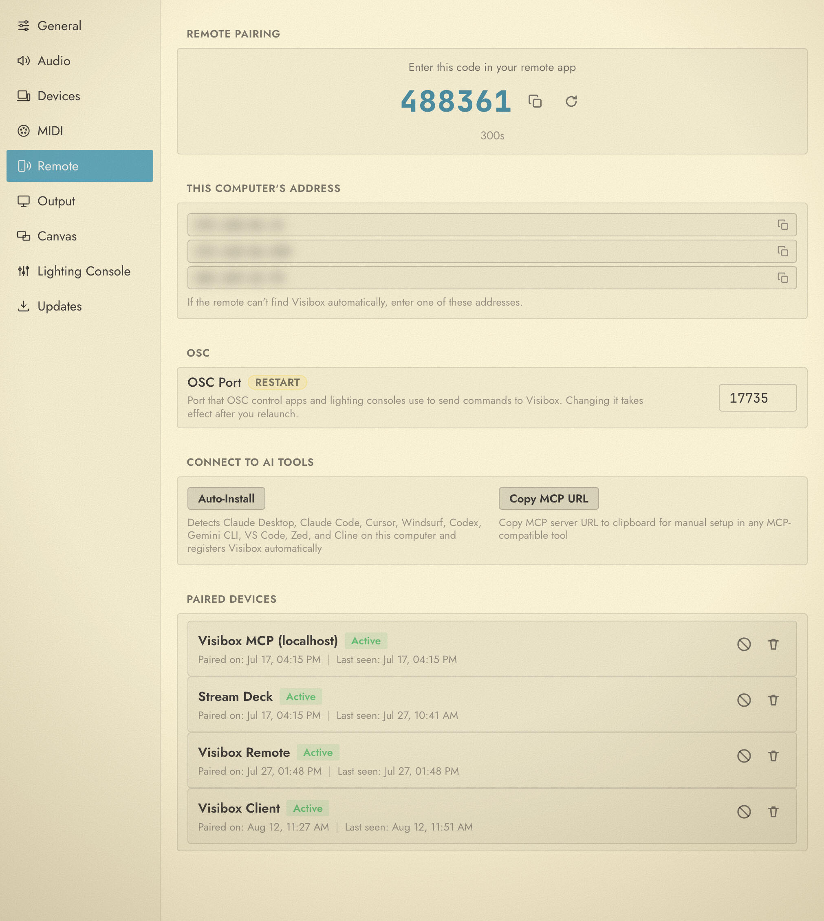Click the Auto-Install button
This screenshot has width=824, height=921.
pos(226,498)
